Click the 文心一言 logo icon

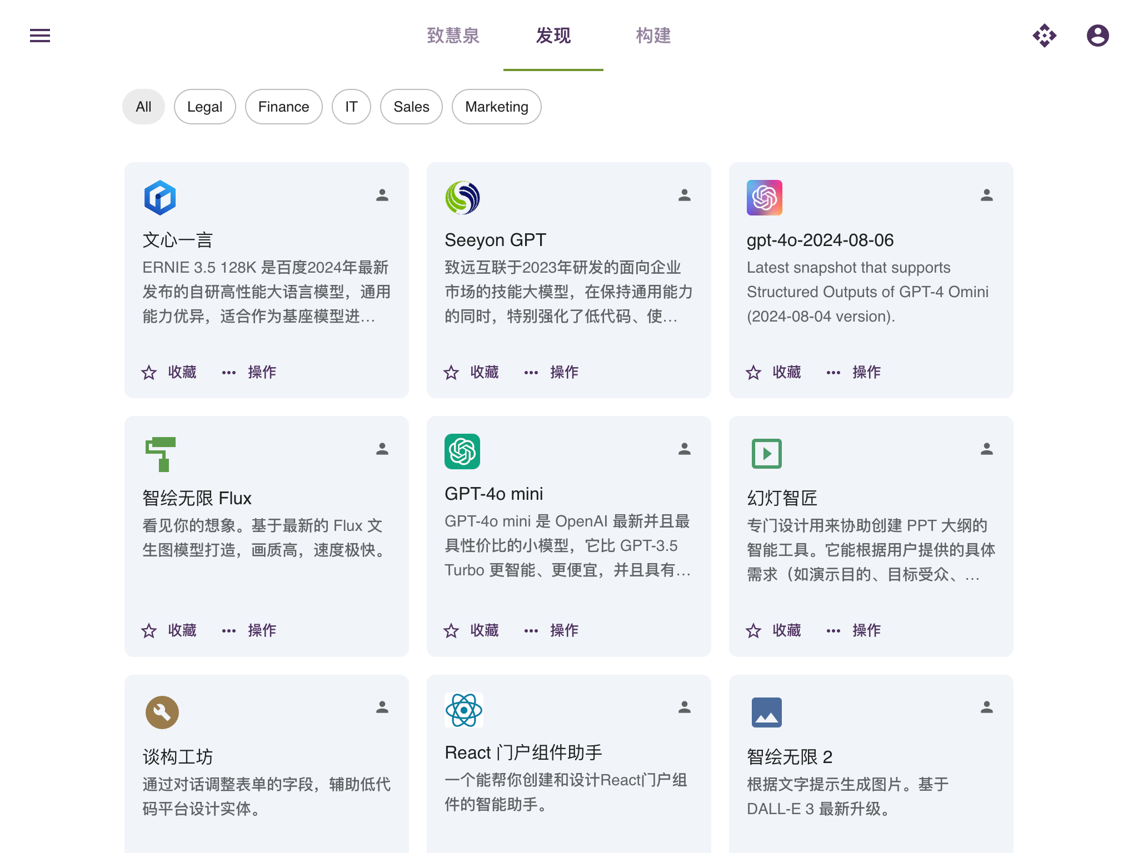click(160, 198)
